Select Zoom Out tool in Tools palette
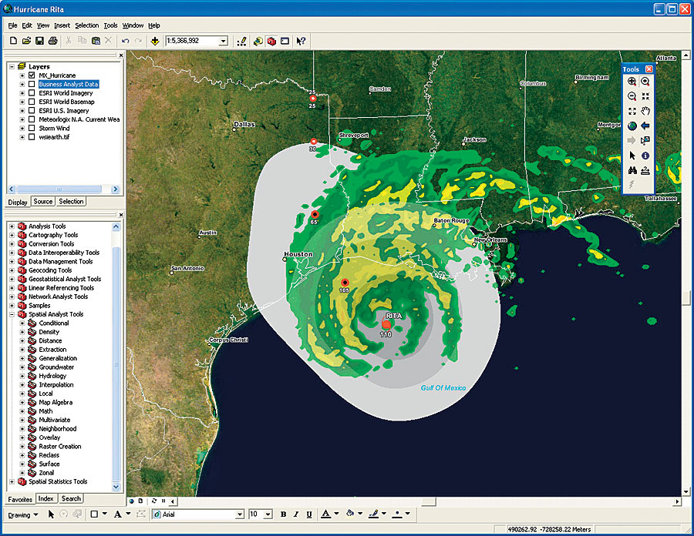This screenshot has height=536, width=694. pos(632,96)
